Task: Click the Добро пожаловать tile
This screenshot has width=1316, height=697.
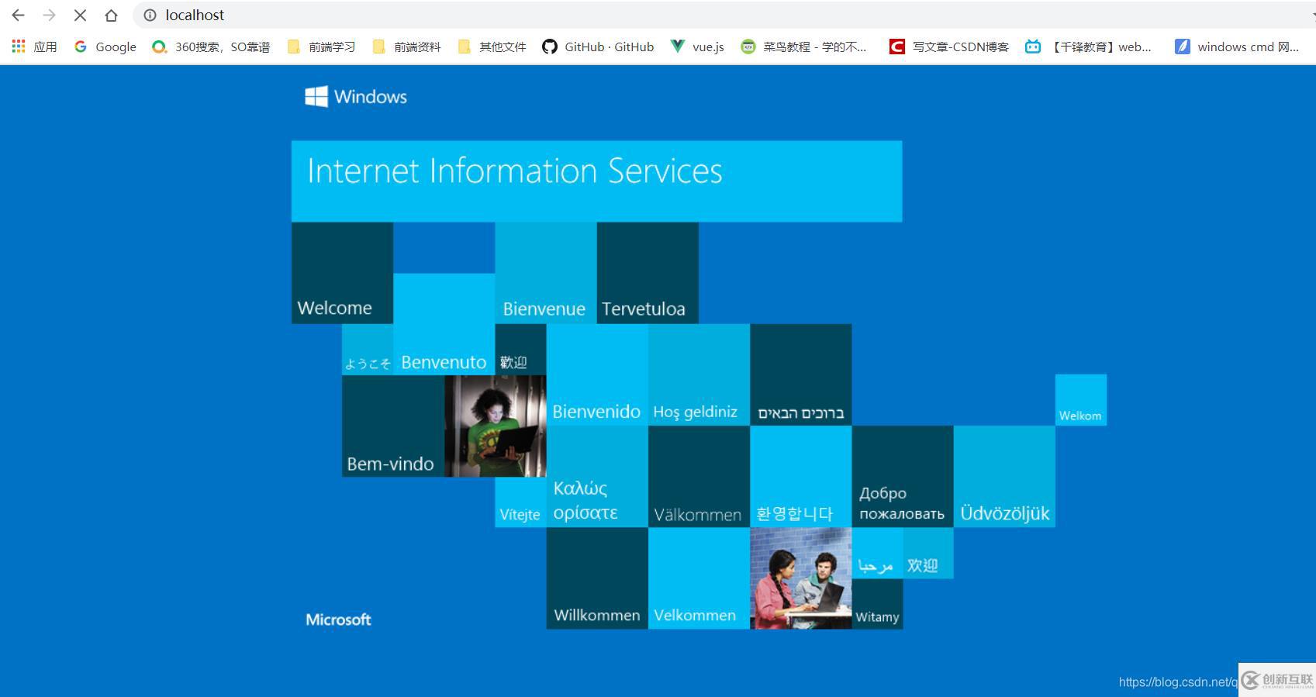Action: tap(903, 476)
